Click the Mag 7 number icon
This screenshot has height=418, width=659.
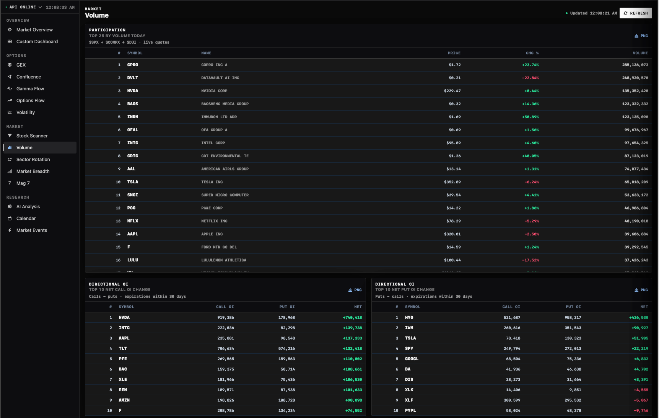click(x=10, y=183)
